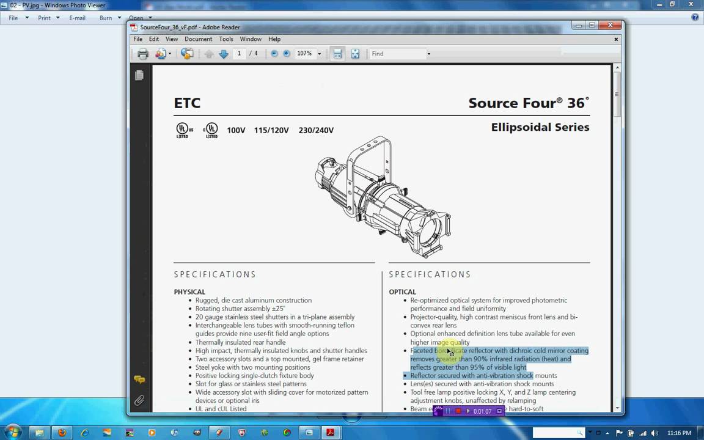Screen dimensions: 704x440
Task: Click the OPTICAL subheading
Action: 402,292
